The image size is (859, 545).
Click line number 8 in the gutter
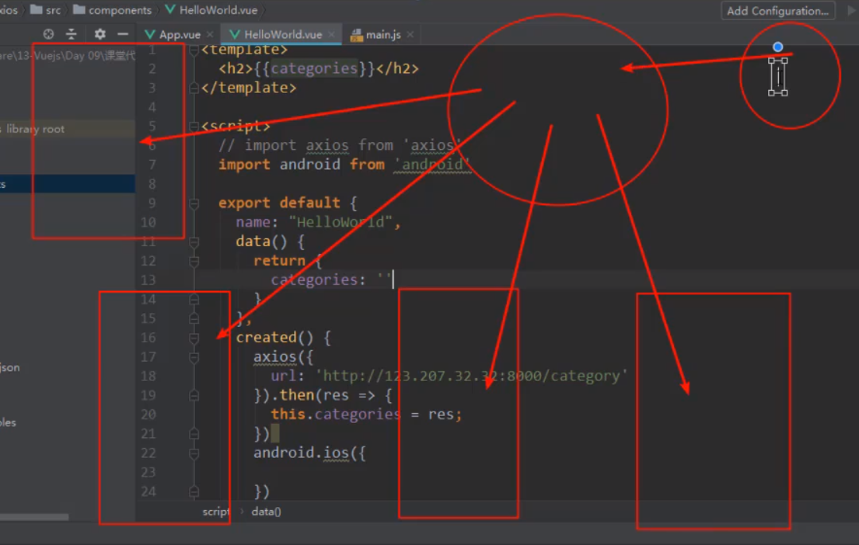pos(152,184)
